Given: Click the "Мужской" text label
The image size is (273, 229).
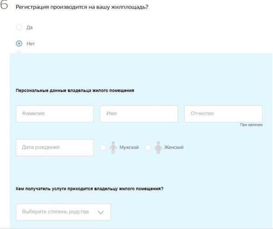Looking at the screenshot, I should click(x=129, y=148).
